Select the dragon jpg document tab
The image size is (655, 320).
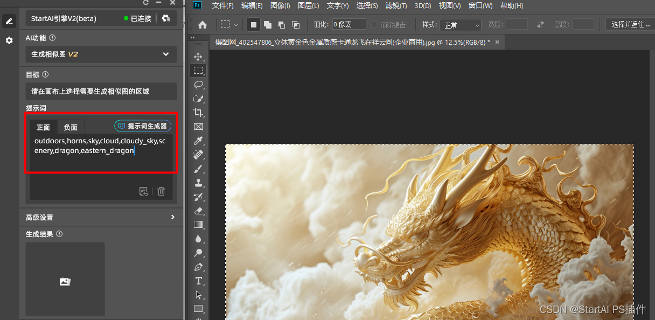pyautogui.click(x=352, y=41)
